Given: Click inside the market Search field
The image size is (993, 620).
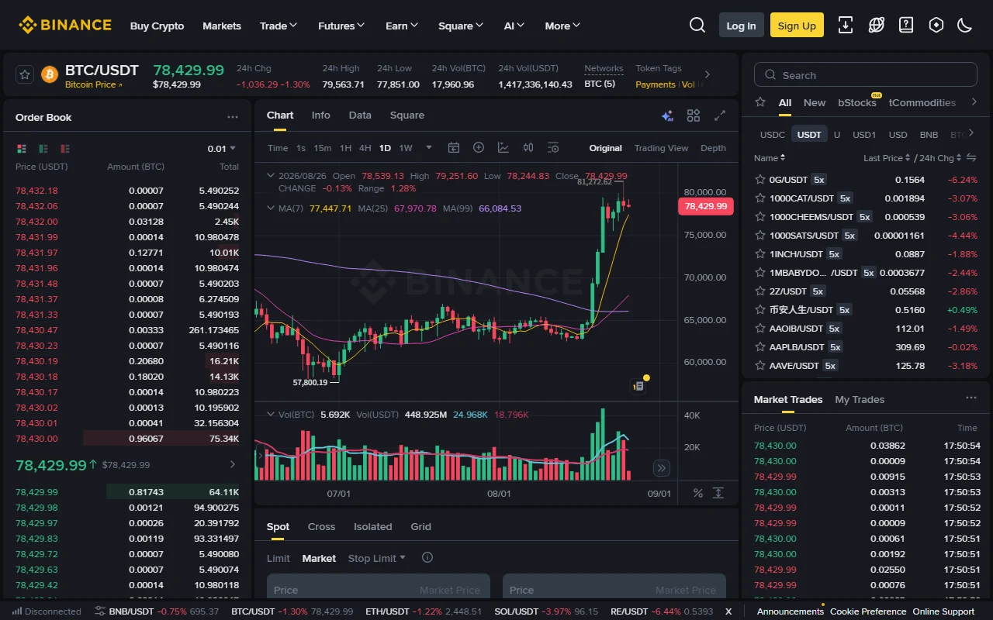Looking at the screenshot, I should [865, 75].
